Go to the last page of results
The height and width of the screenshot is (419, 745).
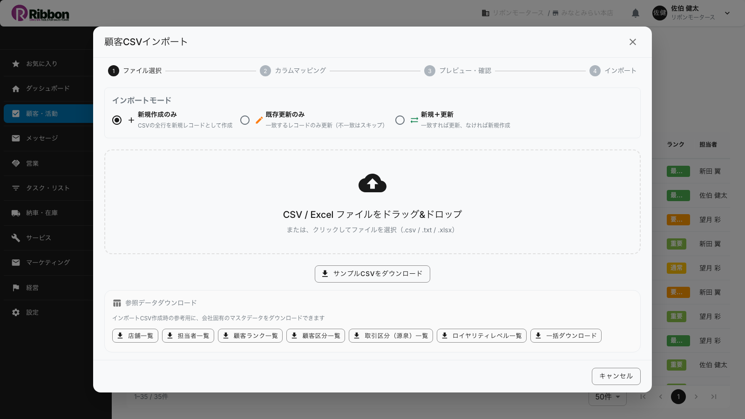[x=714, y=397]
